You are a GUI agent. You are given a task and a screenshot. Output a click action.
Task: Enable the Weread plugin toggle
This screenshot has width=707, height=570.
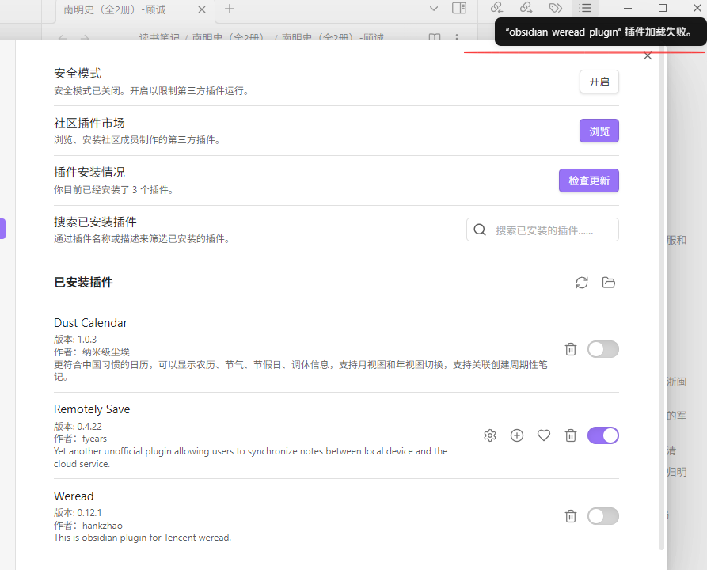click(x=602, y=516)
